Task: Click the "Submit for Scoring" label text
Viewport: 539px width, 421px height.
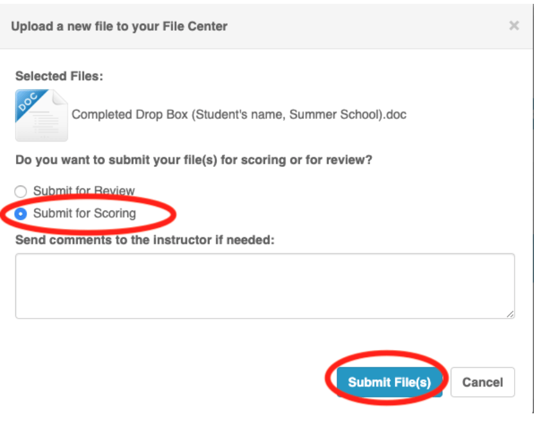Action: coord(84,213)
